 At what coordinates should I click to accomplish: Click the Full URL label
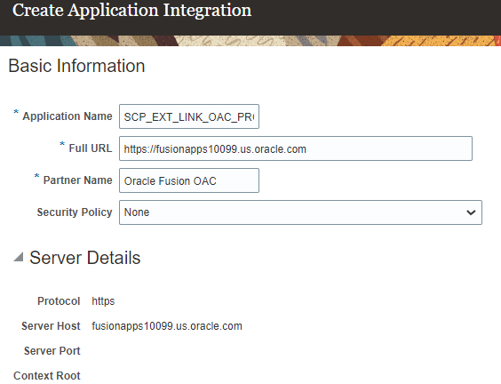[91, 148]
